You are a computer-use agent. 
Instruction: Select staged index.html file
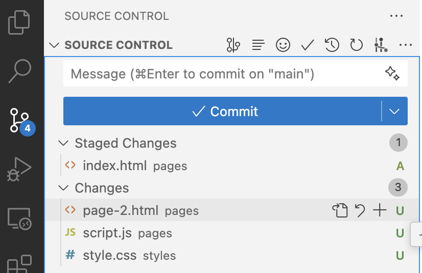point(232,166)
